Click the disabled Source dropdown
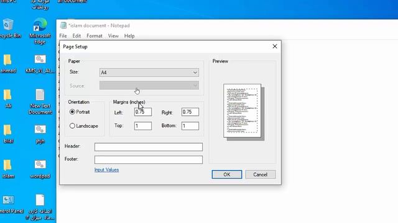This screenshot has height=223, width=398. pos(149,85)
